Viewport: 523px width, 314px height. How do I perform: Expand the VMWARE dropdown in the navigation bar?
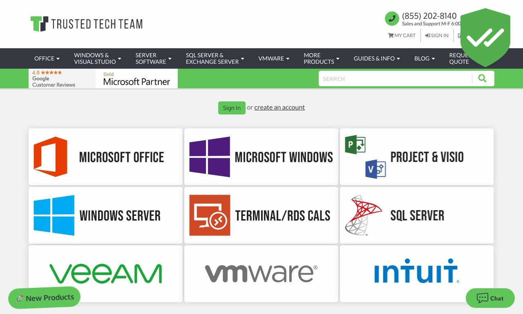pos(274,58)
